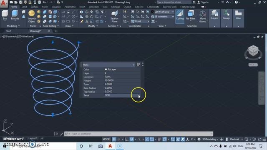
Task: Select the Box modeling tool
Action: click(x=5, y=15)
